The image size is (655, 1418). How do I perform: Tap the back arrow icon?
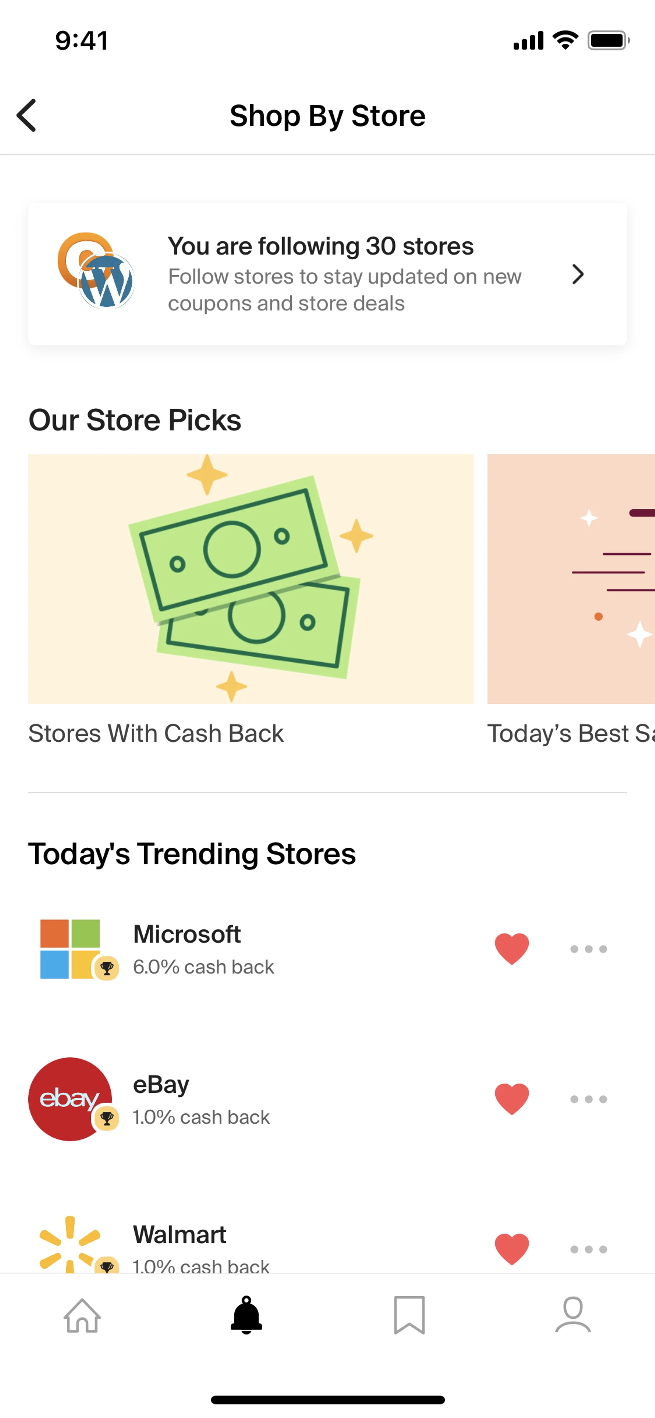pos(26,116)
